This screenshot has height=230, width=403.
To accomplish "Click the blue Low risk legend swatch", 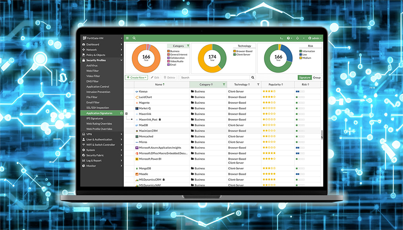I will [x=301, y=55].
